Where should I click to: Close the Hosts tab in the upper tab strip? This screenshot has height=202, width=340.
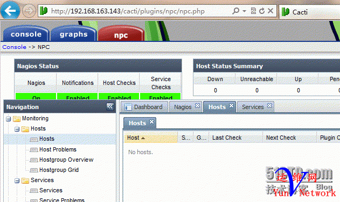[231, 105]
